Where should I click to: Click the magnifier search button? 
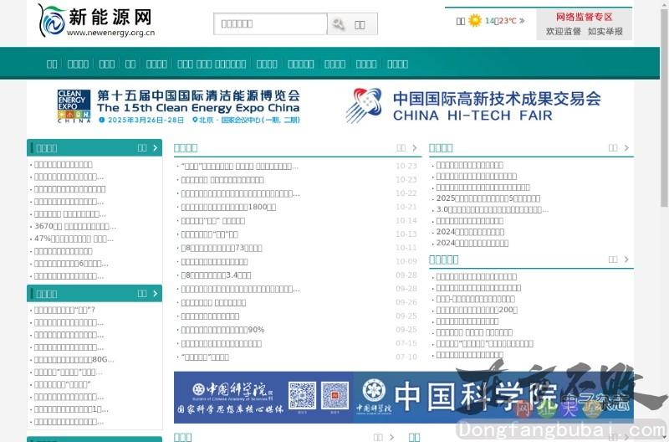(352, 24)
